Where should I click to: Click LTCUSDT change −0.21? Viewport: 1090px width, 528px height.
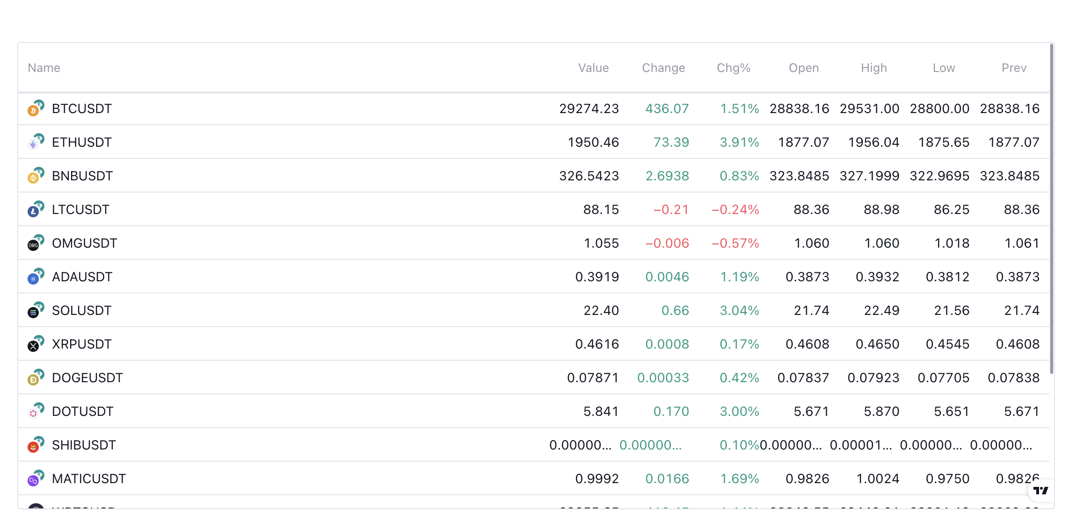click(x=671, y=209)
